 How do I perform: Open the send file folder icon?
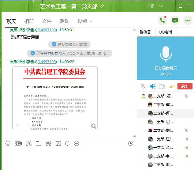tap(39, 143)
